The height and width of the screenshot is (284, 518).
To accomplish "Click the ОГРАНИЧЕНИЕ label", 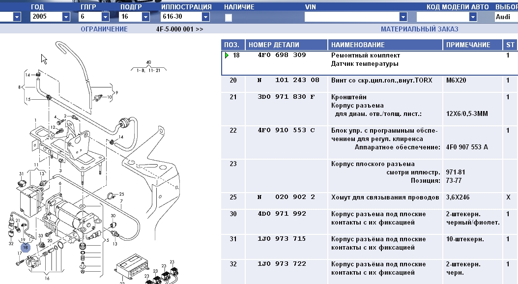I will click(104, 29).
